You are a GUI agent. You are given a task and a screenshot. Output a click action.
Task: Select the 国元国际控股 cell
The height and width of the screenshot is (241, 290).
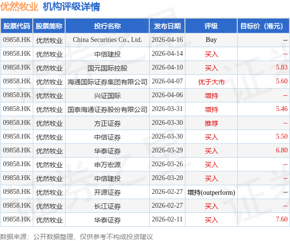pyautogui.click(x=107, y=68)
